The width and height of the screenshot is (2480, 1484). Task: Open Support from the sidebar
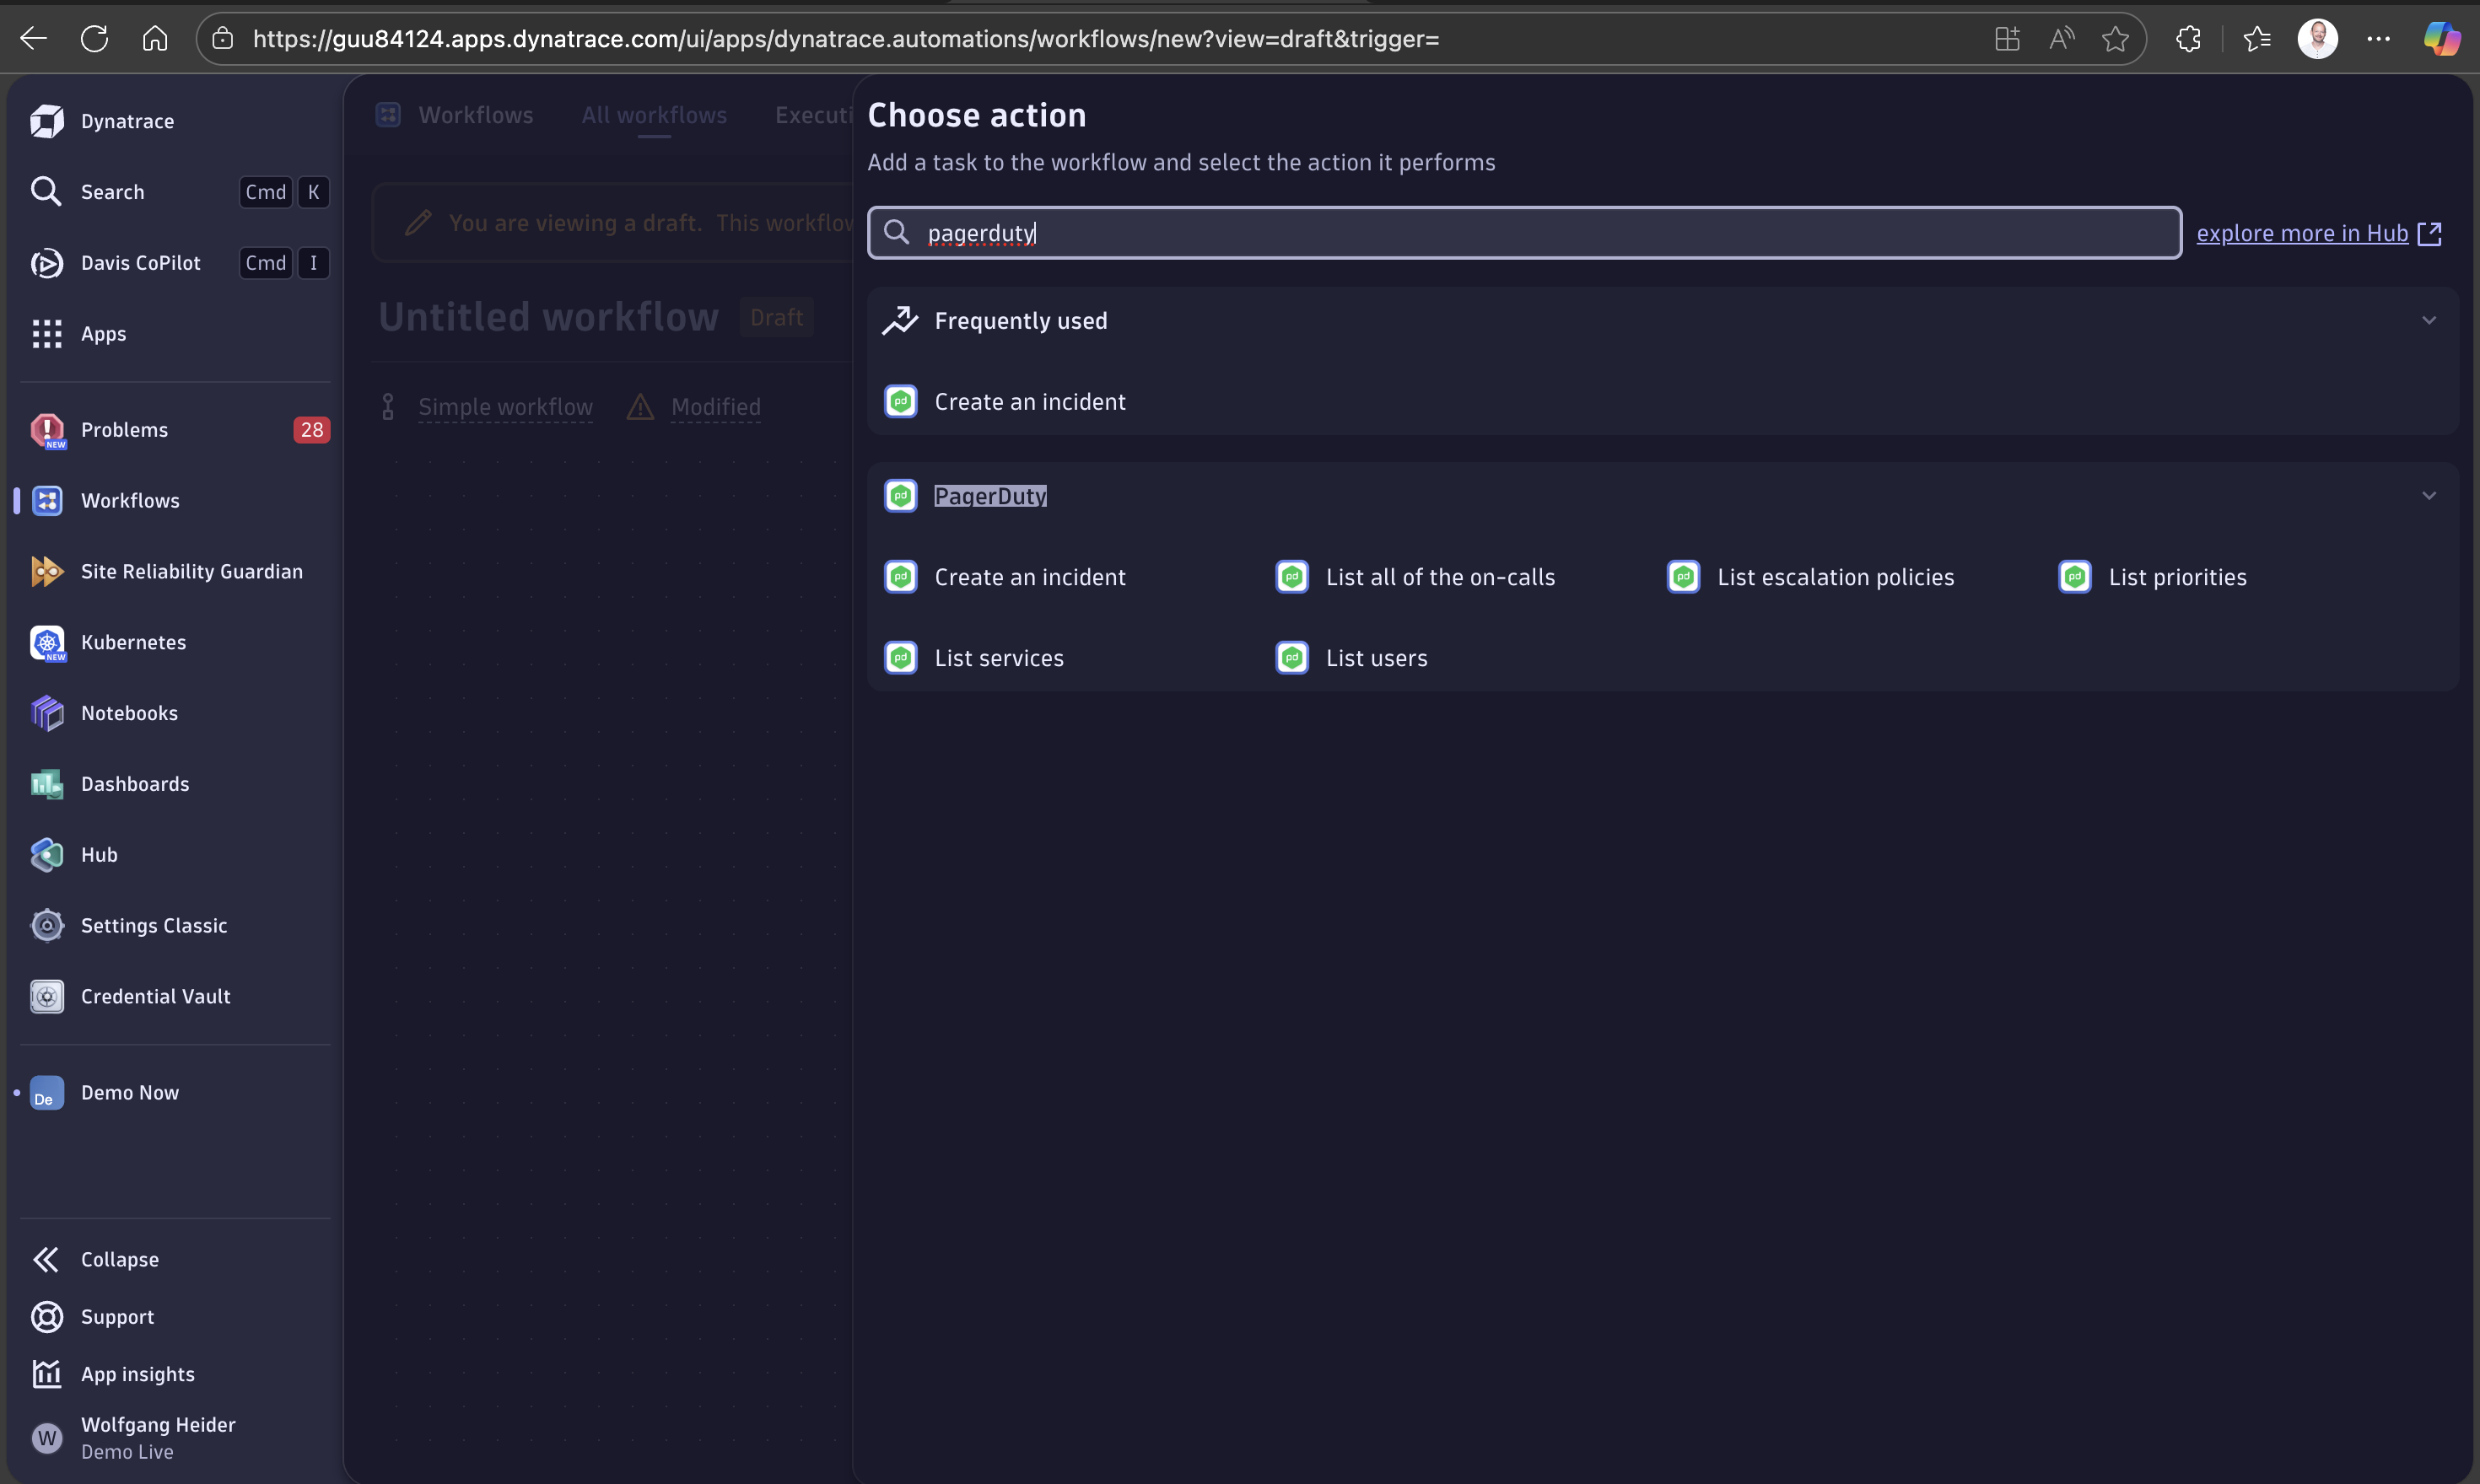(x=117, y=1316)
